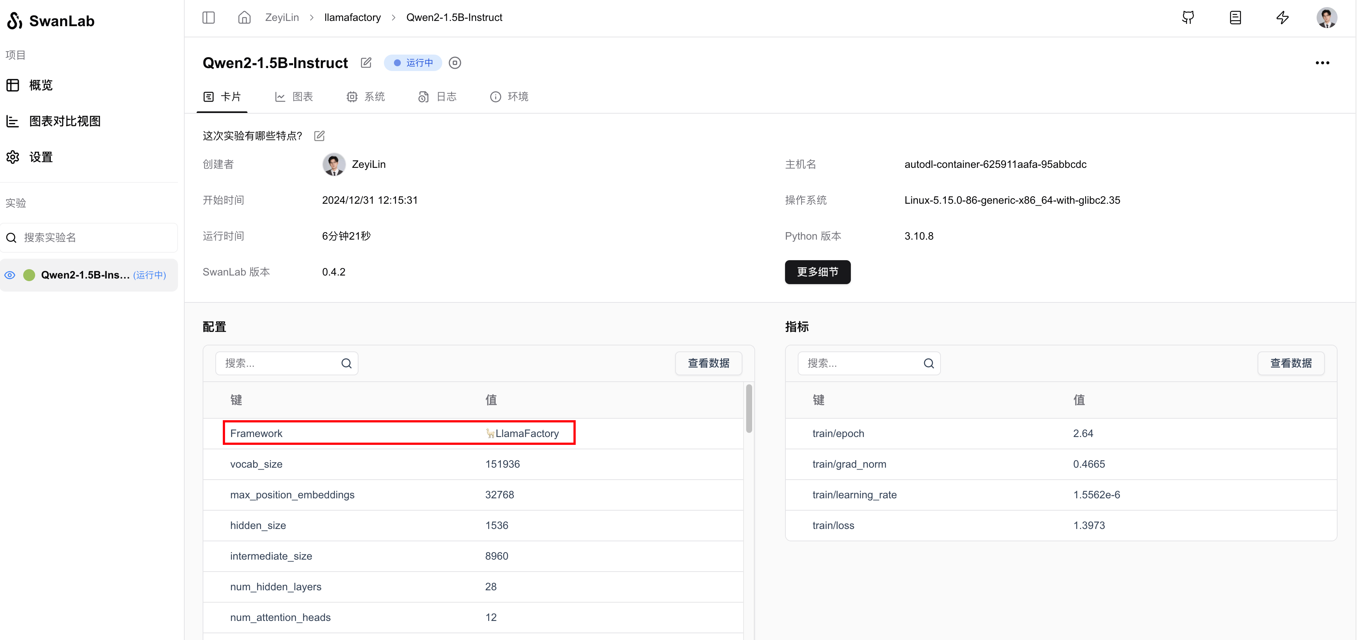
Task: Switch to the 系统 tab
Action: click(366, 97)
